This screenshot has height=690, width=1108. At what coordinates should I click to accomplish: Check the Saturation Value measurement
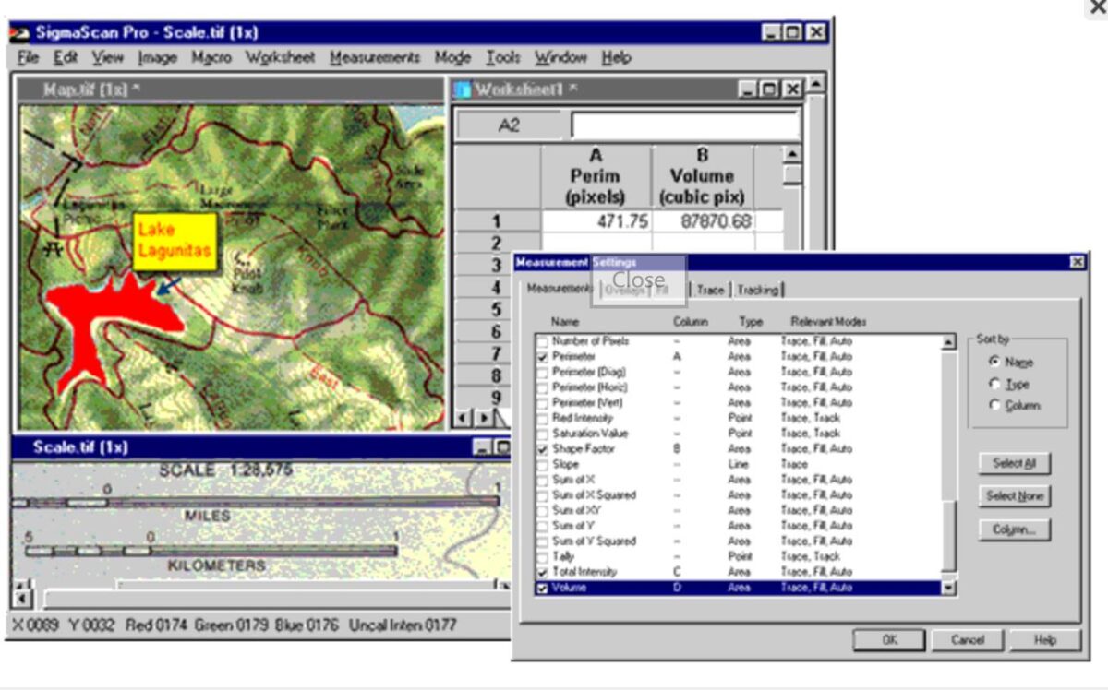pos(542,434)
